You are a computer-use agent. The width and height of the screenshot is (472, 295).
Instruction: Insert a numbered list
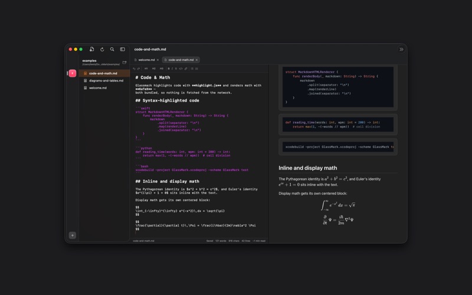point(196,68)
